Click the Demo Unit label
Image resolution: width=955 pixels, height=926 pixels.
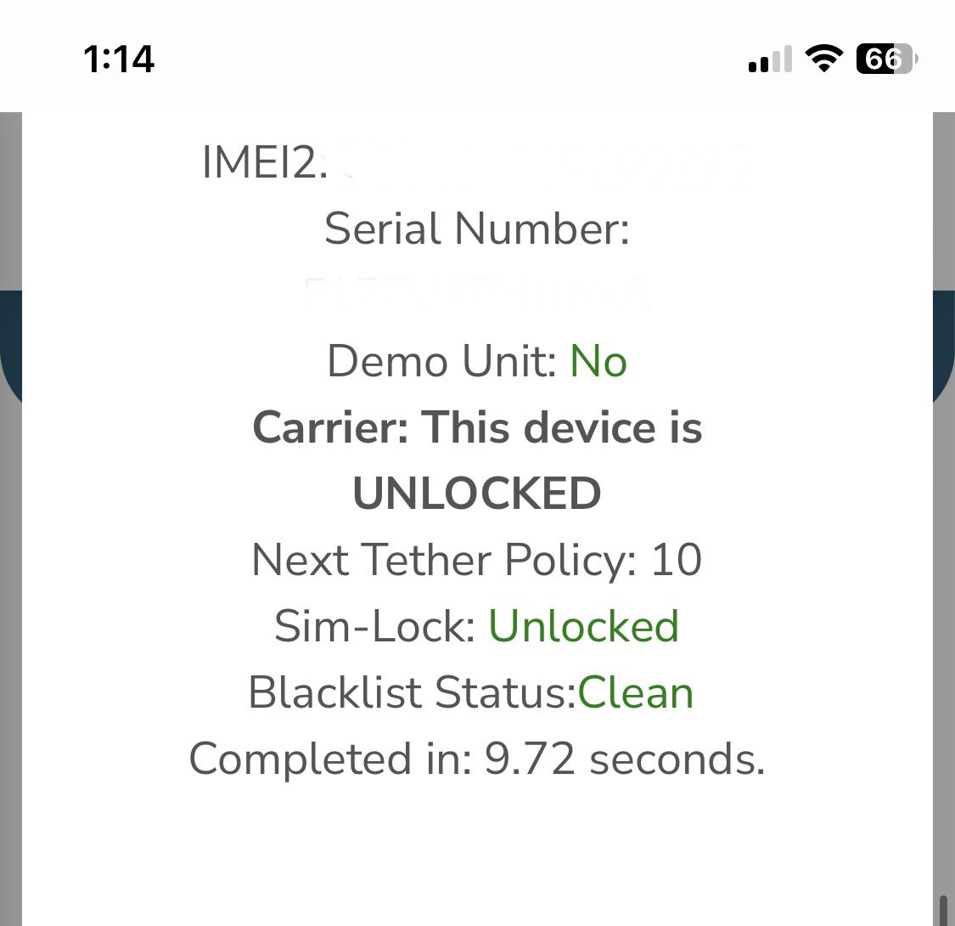tap(441, 361)
